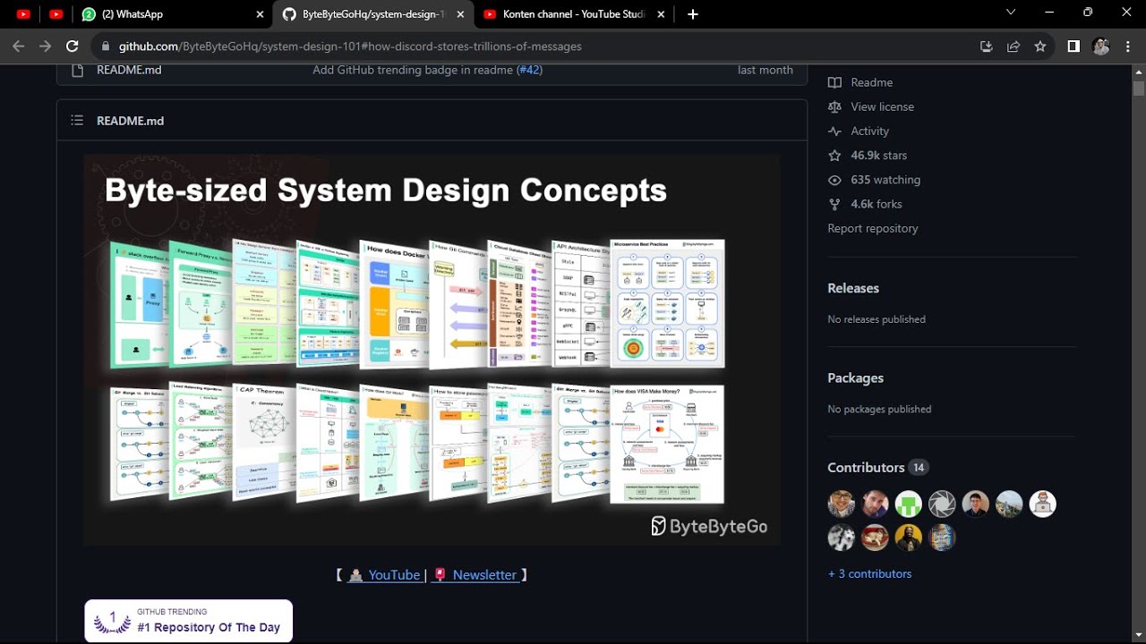The height and width of the screenshot is (644, 1146).
Task: Click the install app icon in address bar
Action: click(987, 47)
